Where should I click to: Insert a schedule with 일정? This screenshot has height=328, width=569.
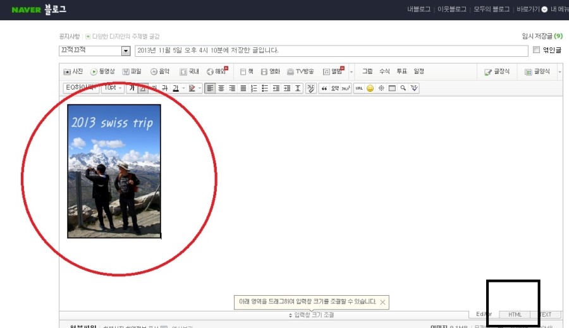click(419, 71)
